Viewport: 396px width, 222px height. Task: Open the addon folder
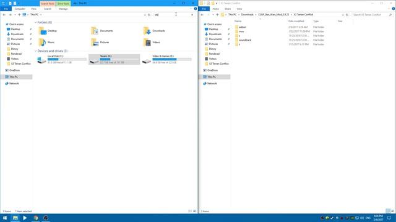point(241,27)
